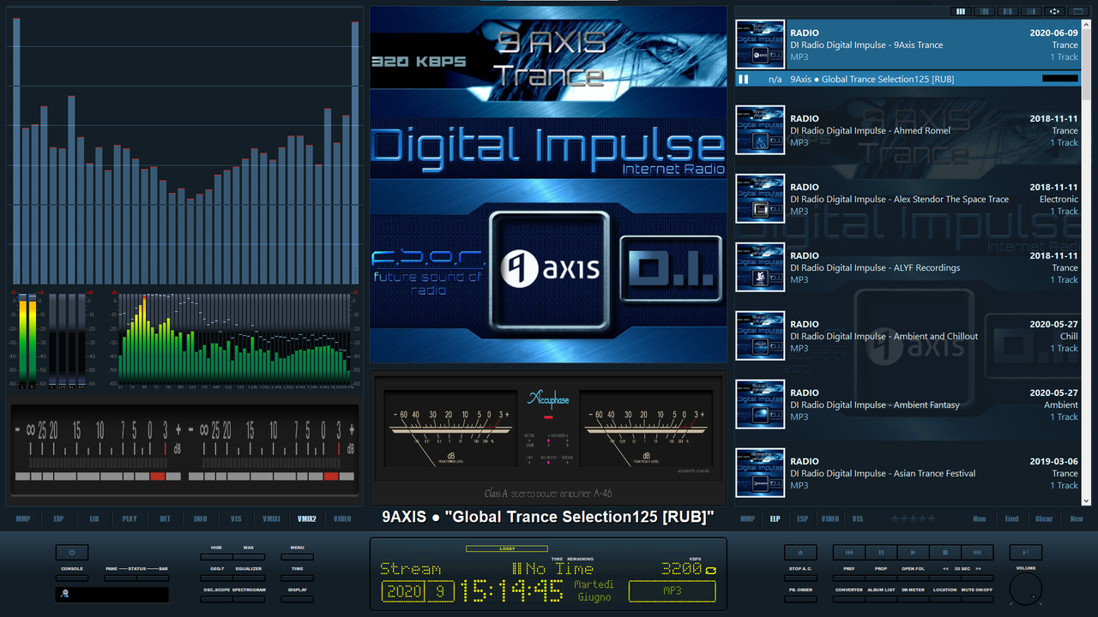Click the DR METER button
The image size is (1098, 617).
(x=913, y=599)
